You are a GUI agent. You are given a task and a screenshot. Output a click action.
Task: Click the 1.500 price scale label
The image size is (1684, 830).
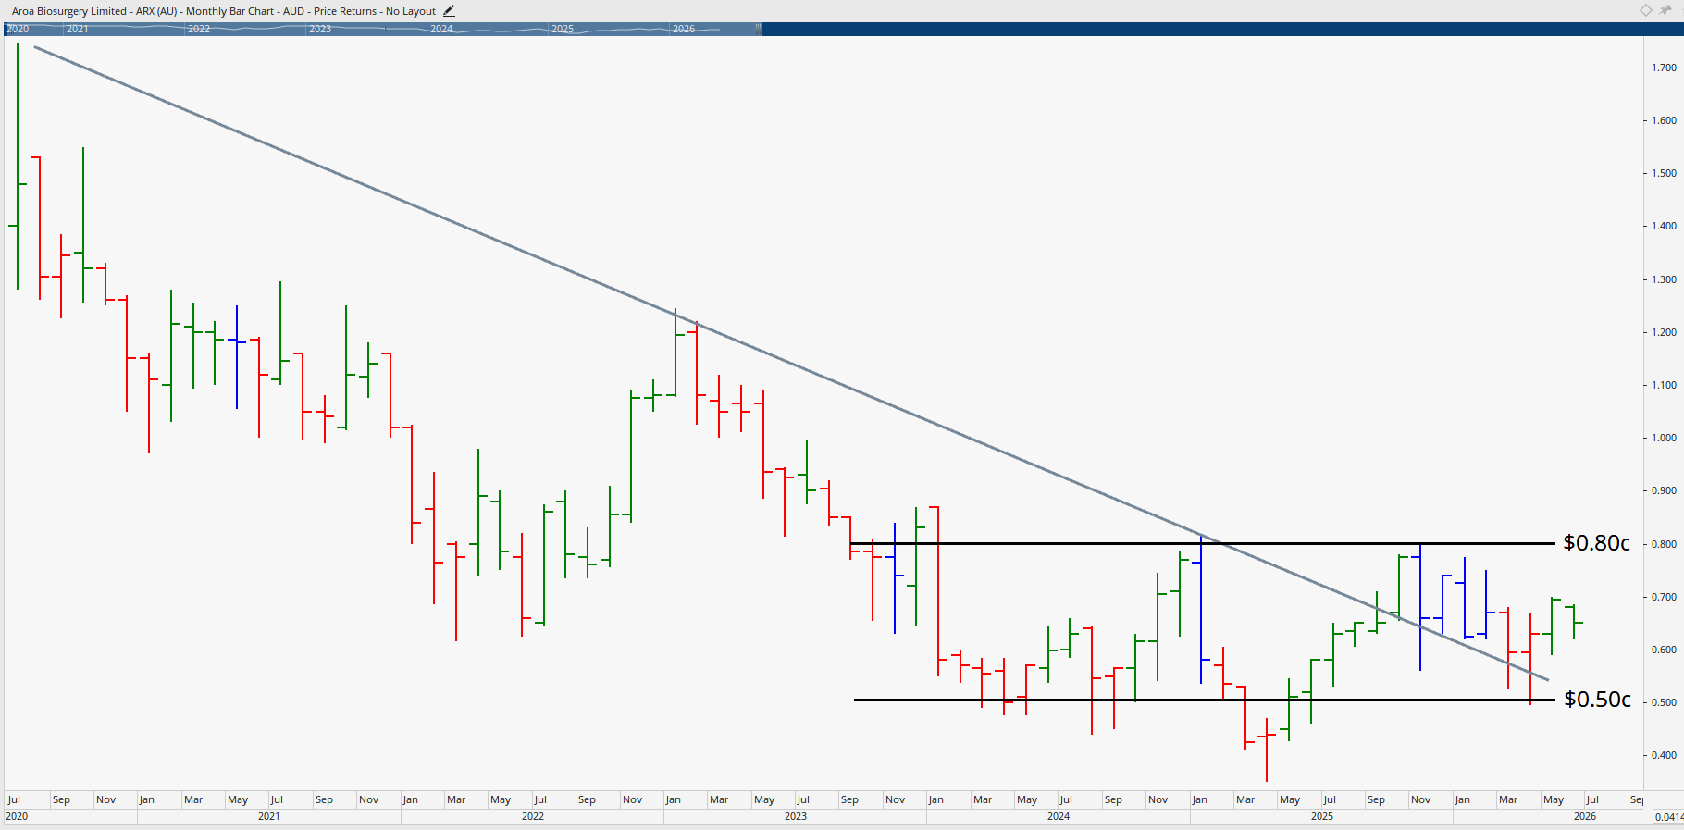point(1664,173)
